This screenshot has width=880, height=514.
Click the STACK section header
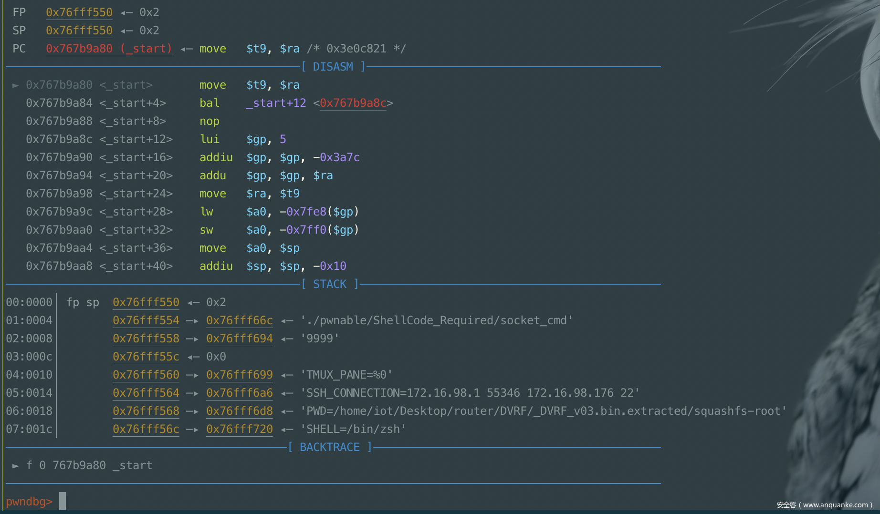click(330, 284)
